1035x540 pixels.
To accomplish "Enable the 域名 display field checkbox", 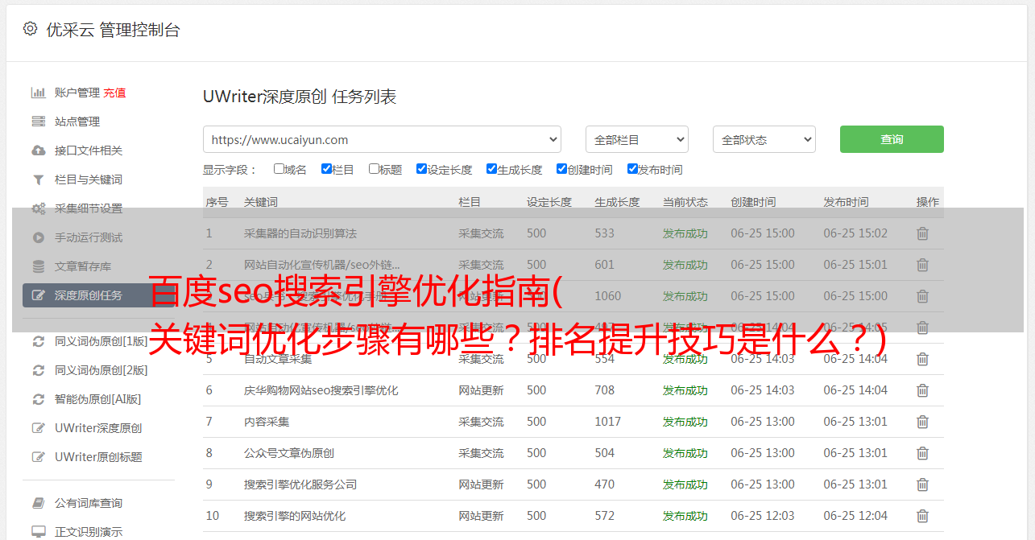I will pos(279,169).
